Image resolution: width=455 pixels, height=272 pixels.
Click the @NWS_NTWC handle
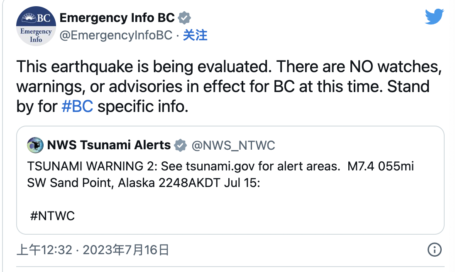(x=233, y=146)
